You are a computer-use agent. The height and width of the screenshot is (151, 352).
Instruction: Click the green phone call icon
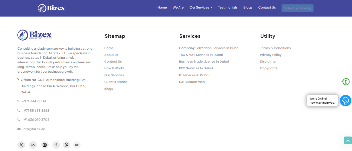click(x=346, y=82)
